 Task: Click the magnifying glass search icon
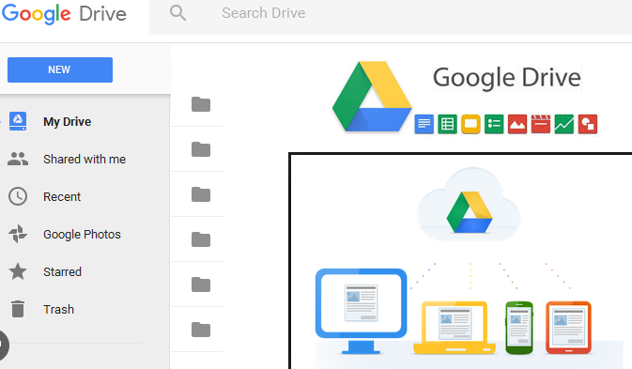[x=177, y=13]
